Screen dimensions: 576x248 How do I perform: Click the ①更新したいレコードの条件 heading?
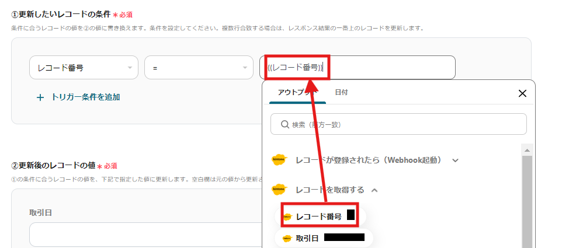pos(61,15)
